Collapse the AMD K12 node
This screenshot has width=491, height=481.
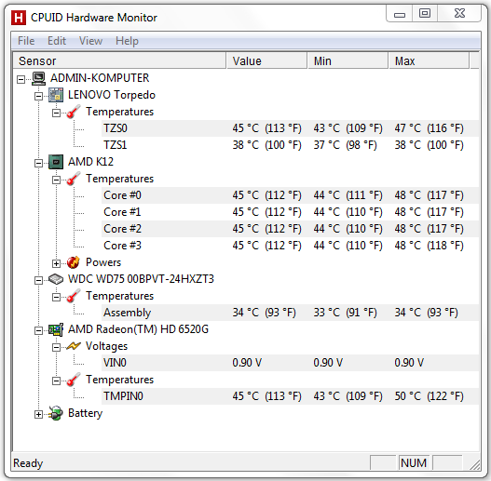(x=38, y=163)
